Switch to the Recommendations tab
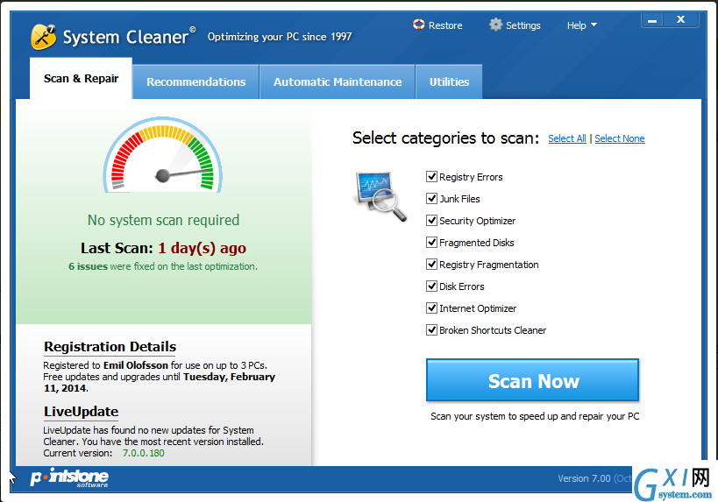This screenshot has height=502, width=718. (196, 81)
